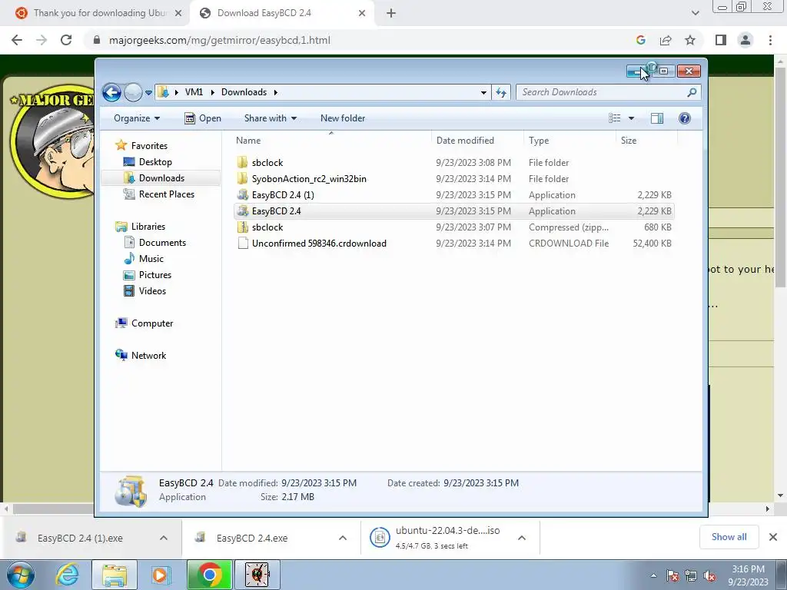Open the Windows Start menu

coord(19,575)
